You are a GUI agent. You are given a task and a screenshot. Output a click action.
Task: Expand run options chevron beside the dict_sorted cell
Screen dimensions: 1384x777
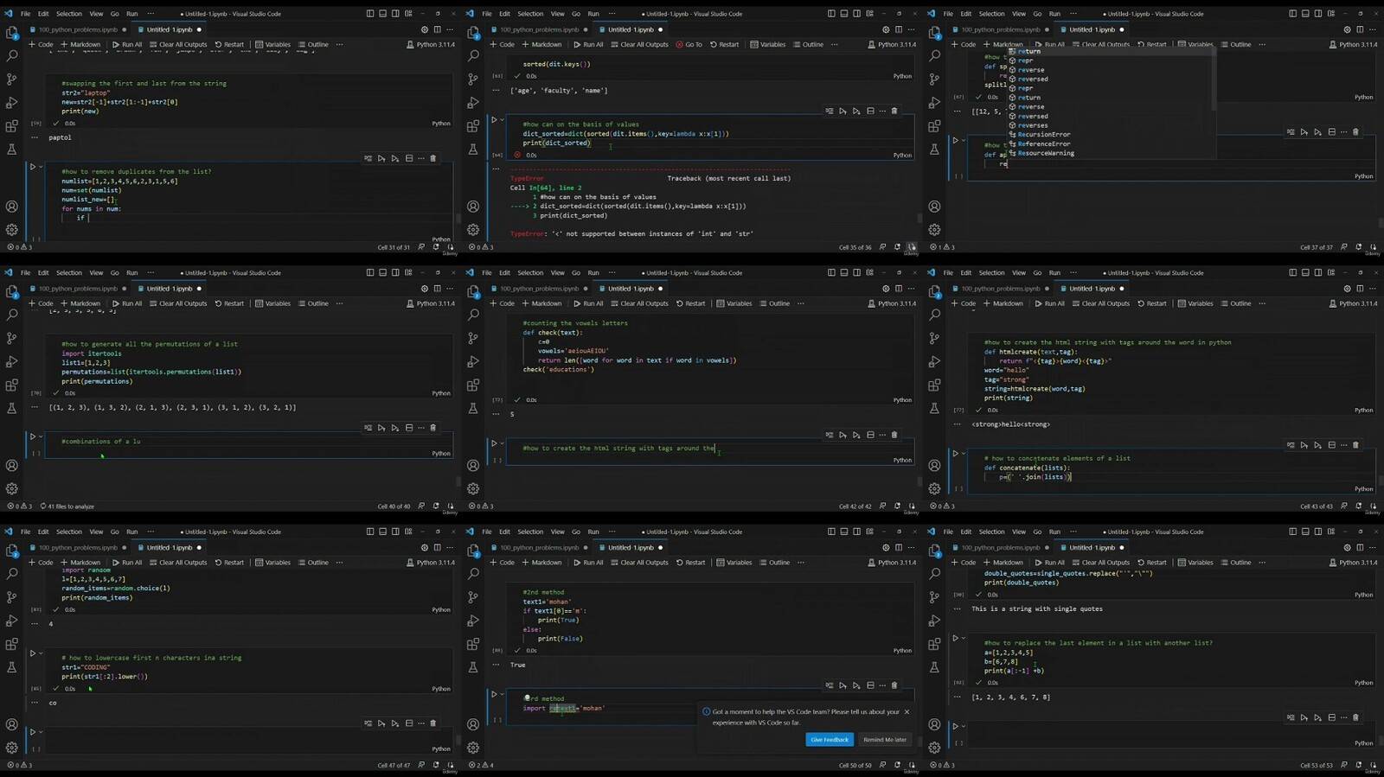click(502, 119)
